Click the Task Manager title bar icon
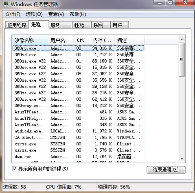This screenshot has height=193, width=195. 5,4
